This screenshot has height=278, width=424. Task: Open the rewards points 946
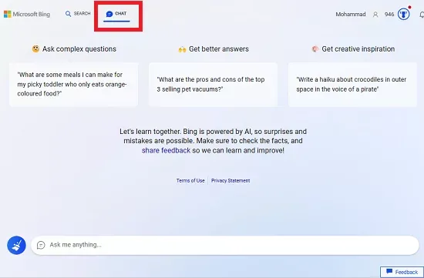point(389,15)
